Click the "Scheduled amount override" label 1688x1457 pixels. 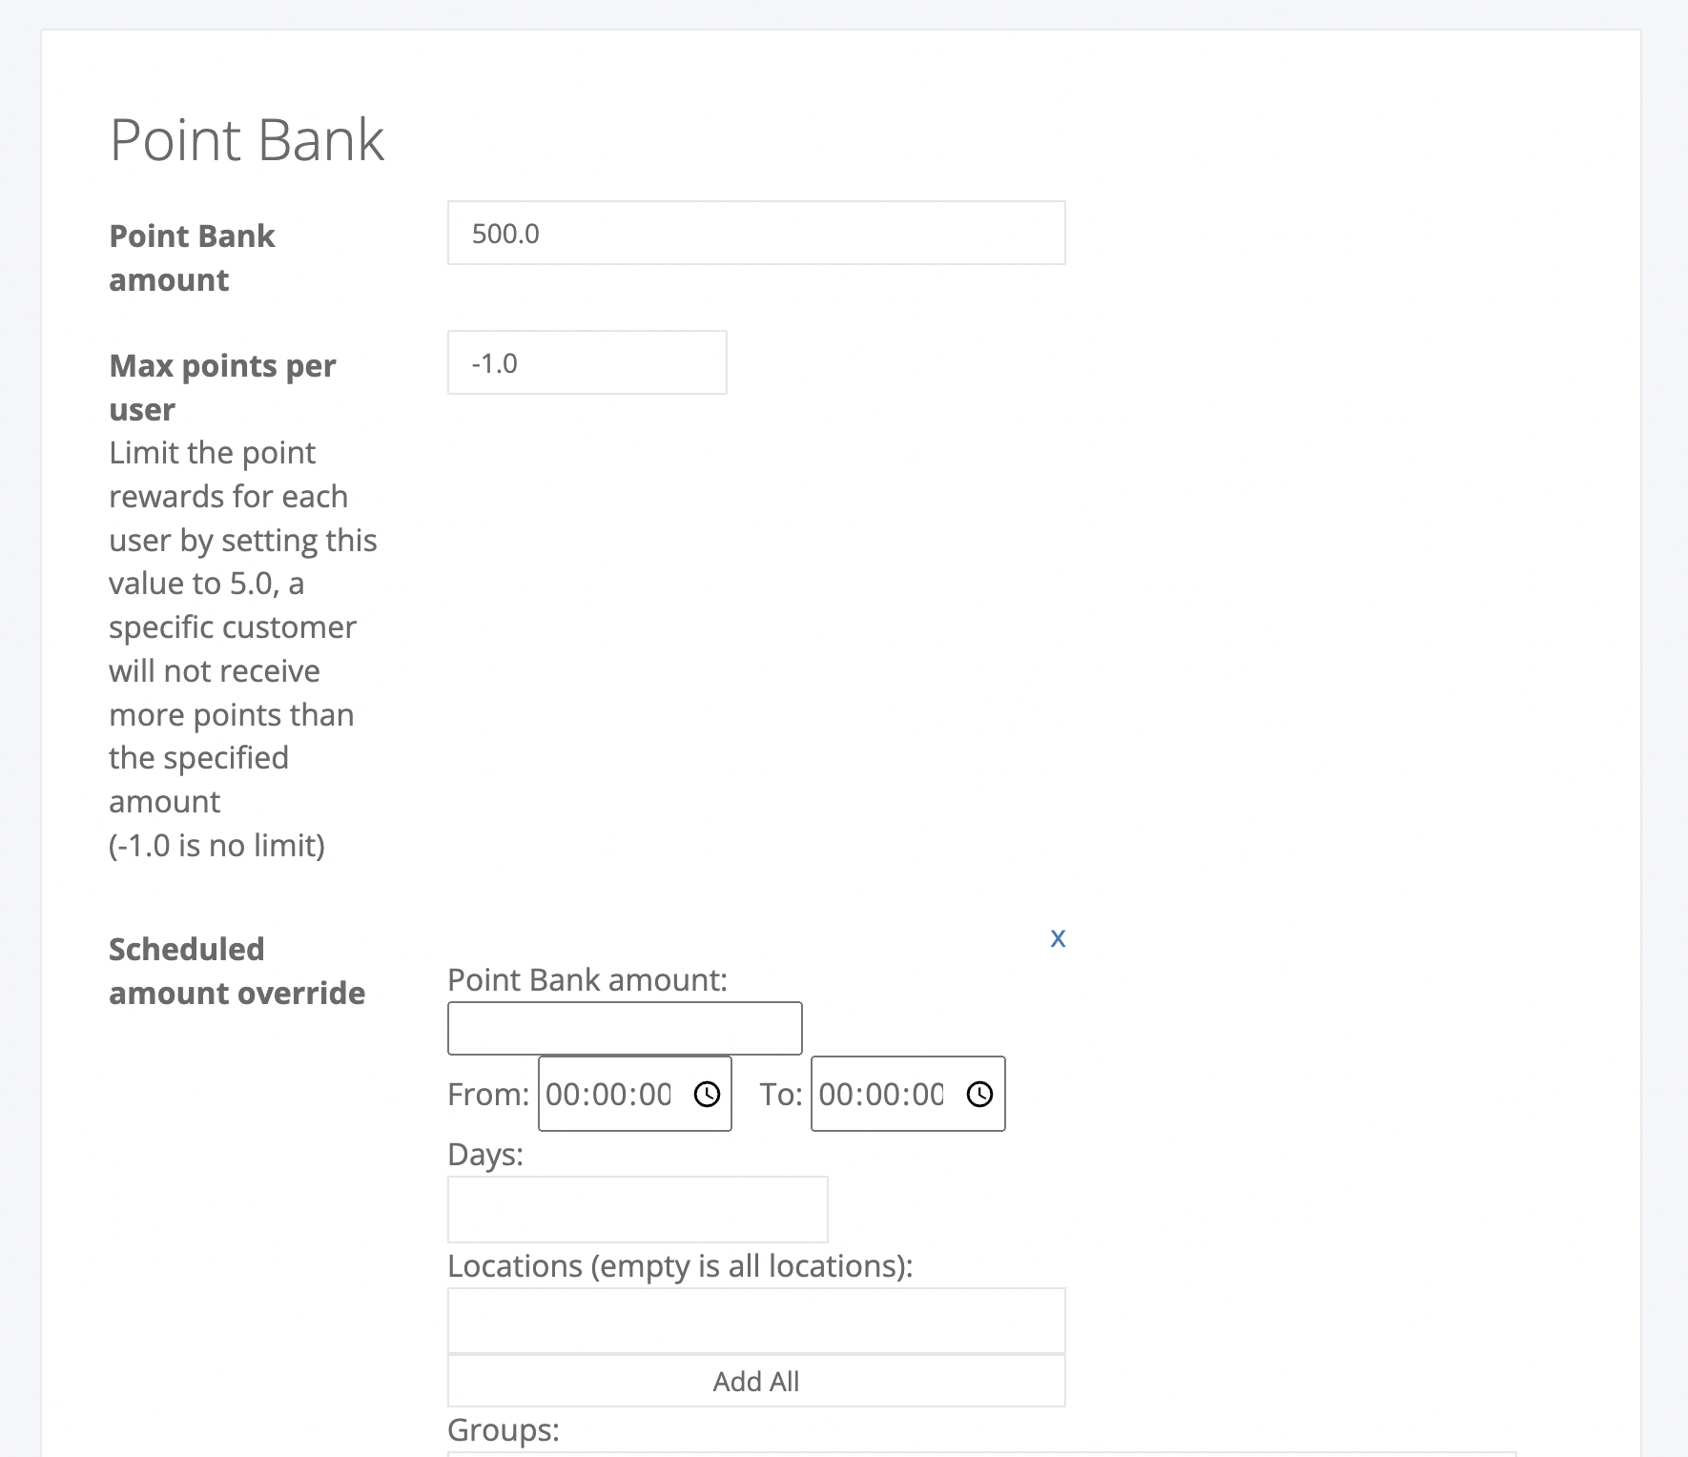pos(237,971)
